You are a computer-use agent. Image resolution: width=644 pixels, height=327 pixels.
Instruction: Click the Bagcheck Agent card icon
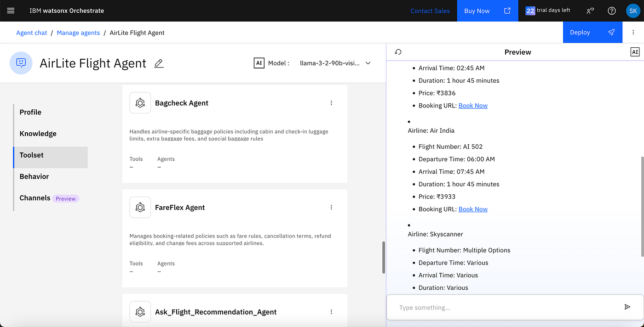point(140,103)
